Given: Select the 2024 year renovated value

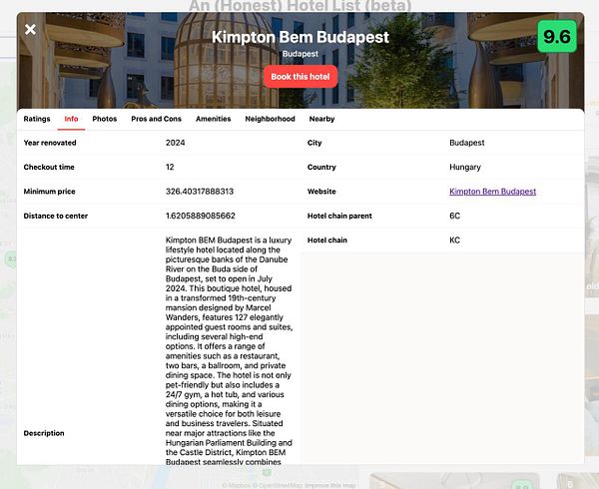Looking at the screenshot, I should pyautogui.click(x=176, y=143).
